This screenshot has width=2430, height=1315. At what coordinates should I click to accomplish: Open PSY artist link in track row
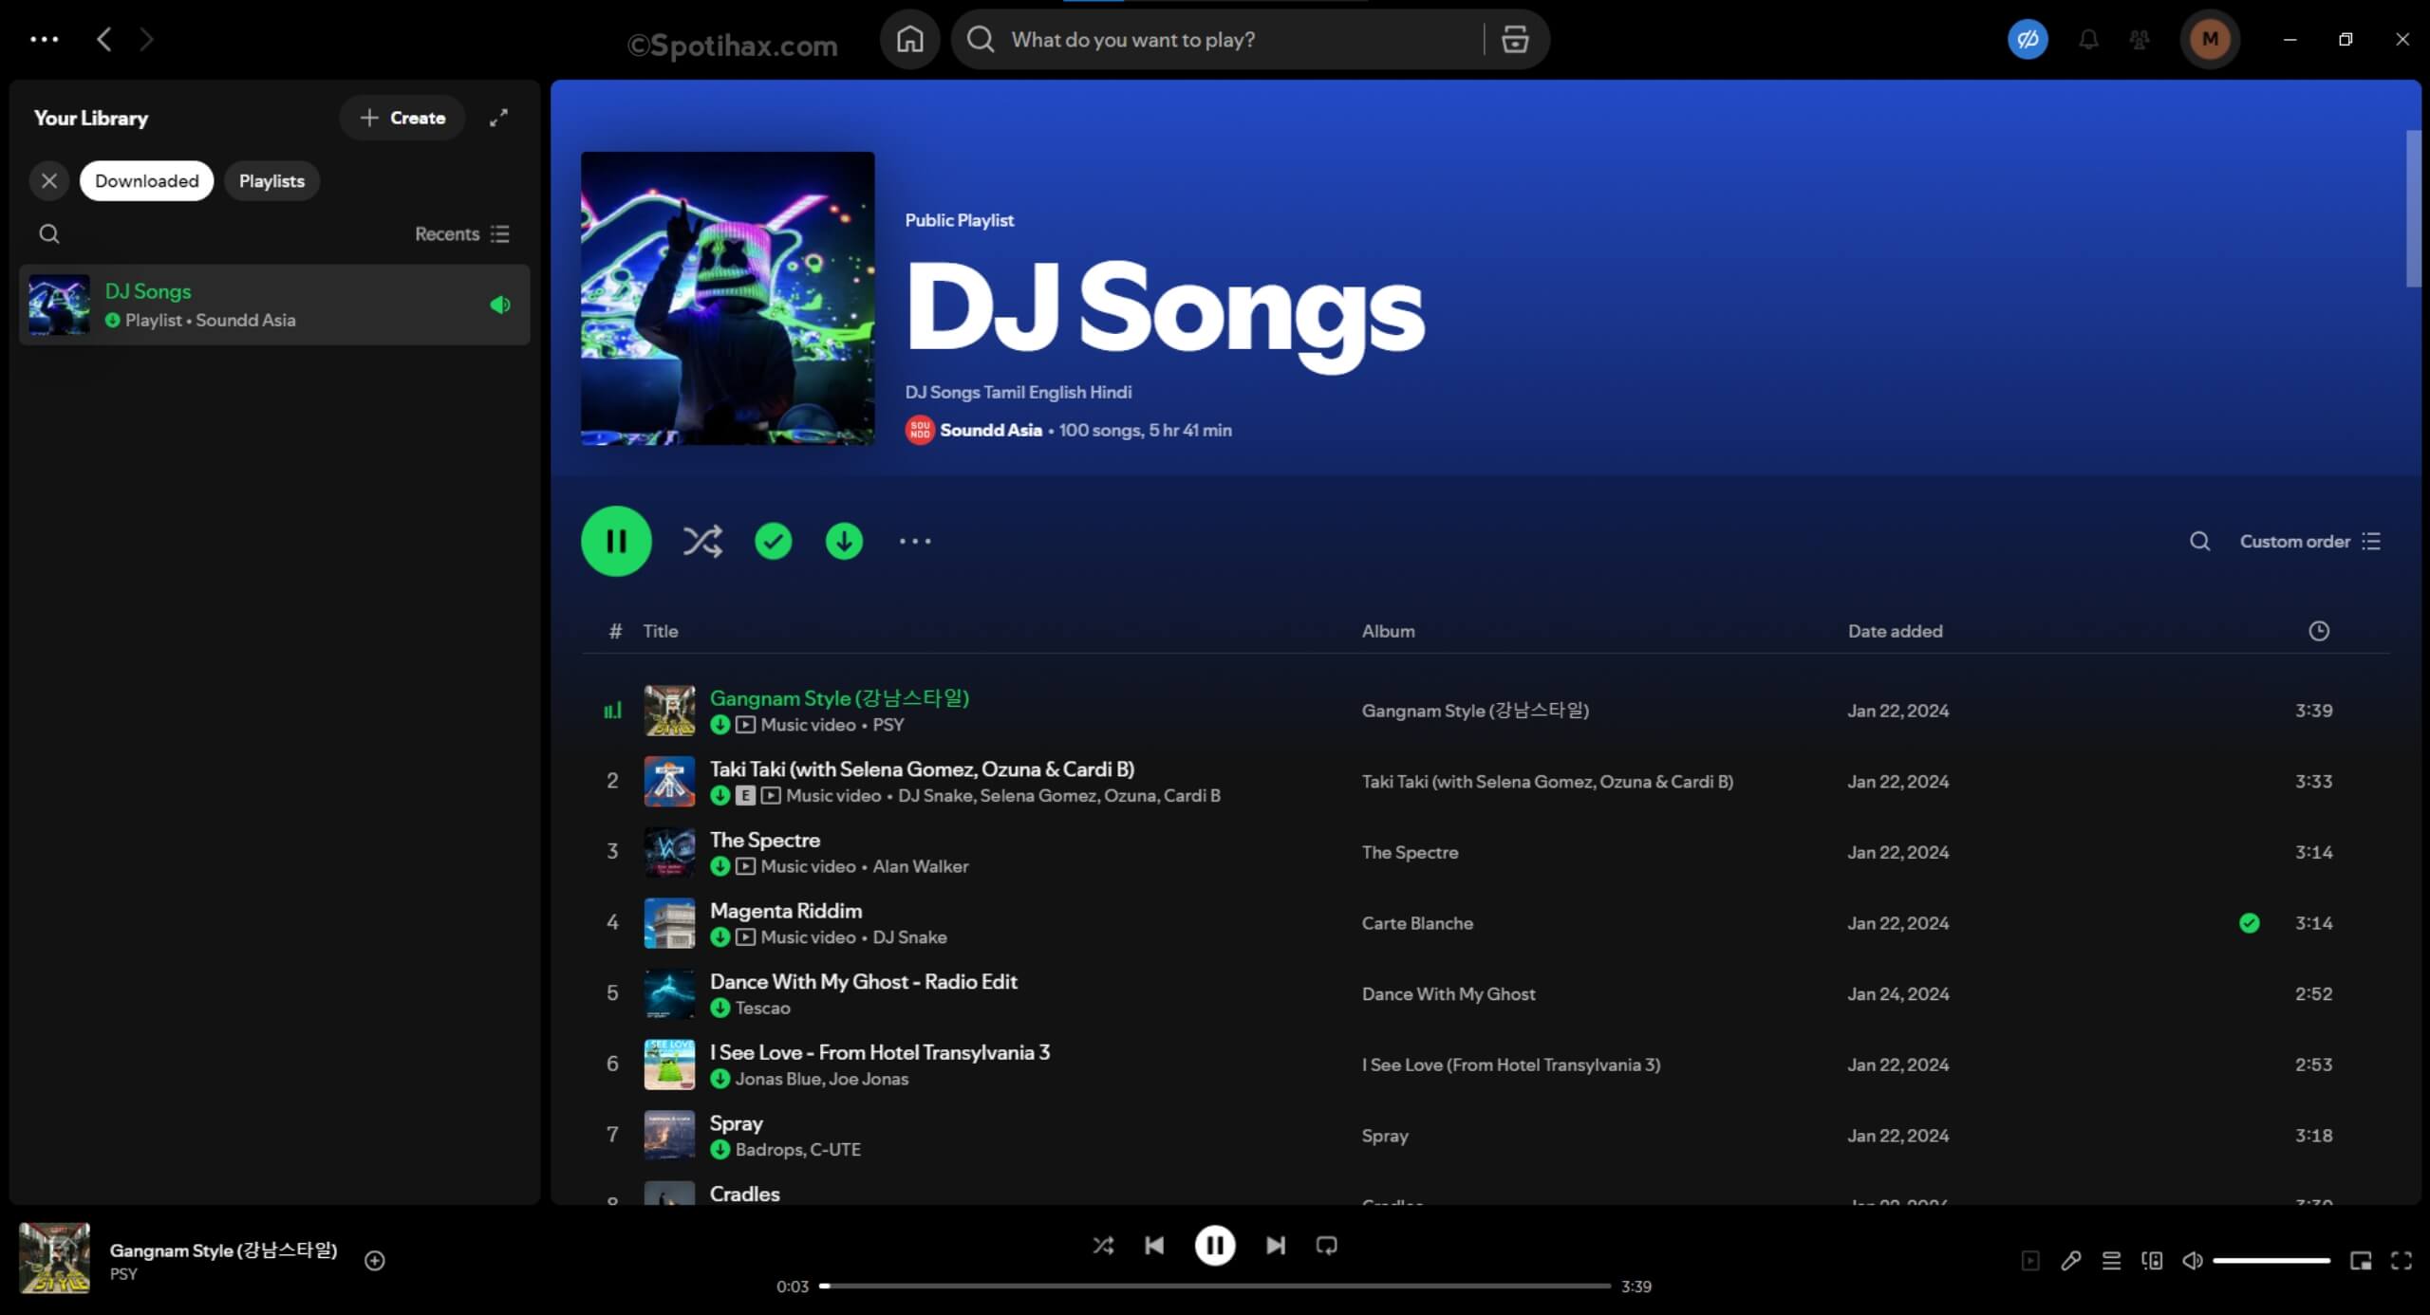click(888, 725)
